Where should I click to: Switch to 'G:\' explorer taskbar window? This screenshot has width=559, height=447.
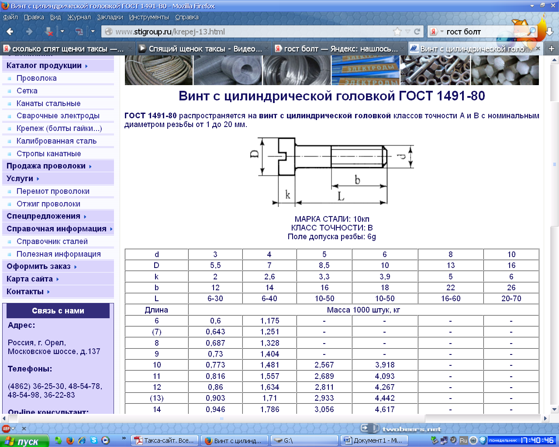click(x=304, y=440)
